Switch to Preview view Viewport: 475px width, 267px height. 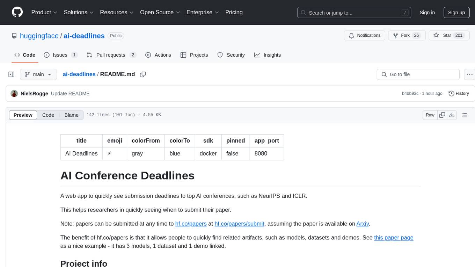pos(23,115)
